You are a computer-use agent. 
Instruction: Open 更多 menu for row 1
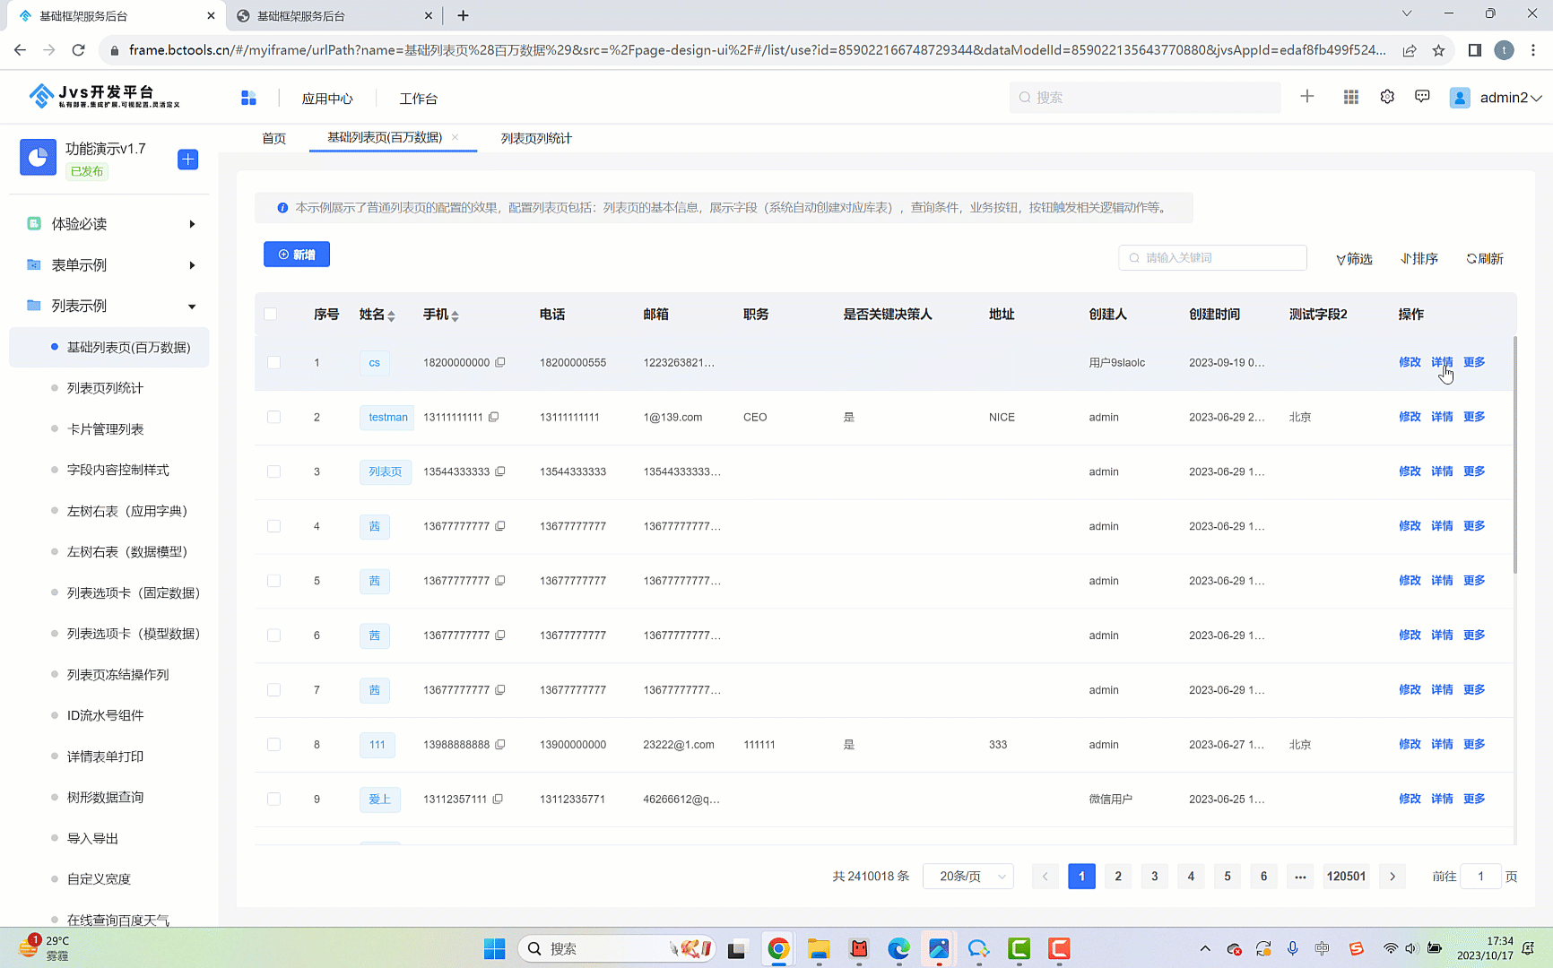(x=1474, y=362)
